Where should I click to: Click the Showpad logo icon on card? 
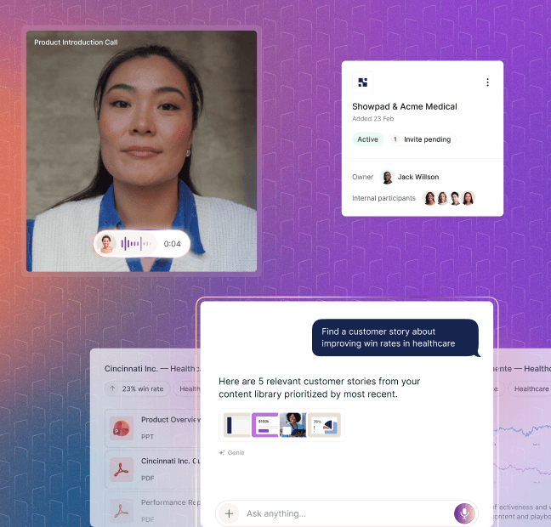click(x=362, y=82)
